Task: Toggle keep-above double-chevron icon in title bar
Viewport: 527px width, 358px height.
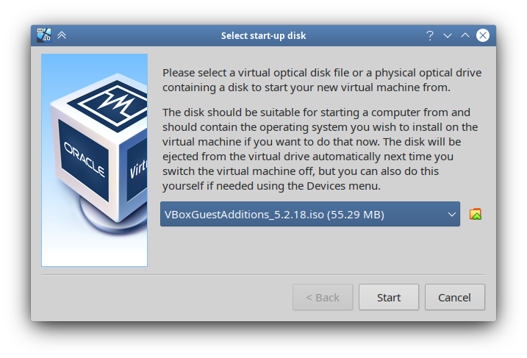Action: 62,35
